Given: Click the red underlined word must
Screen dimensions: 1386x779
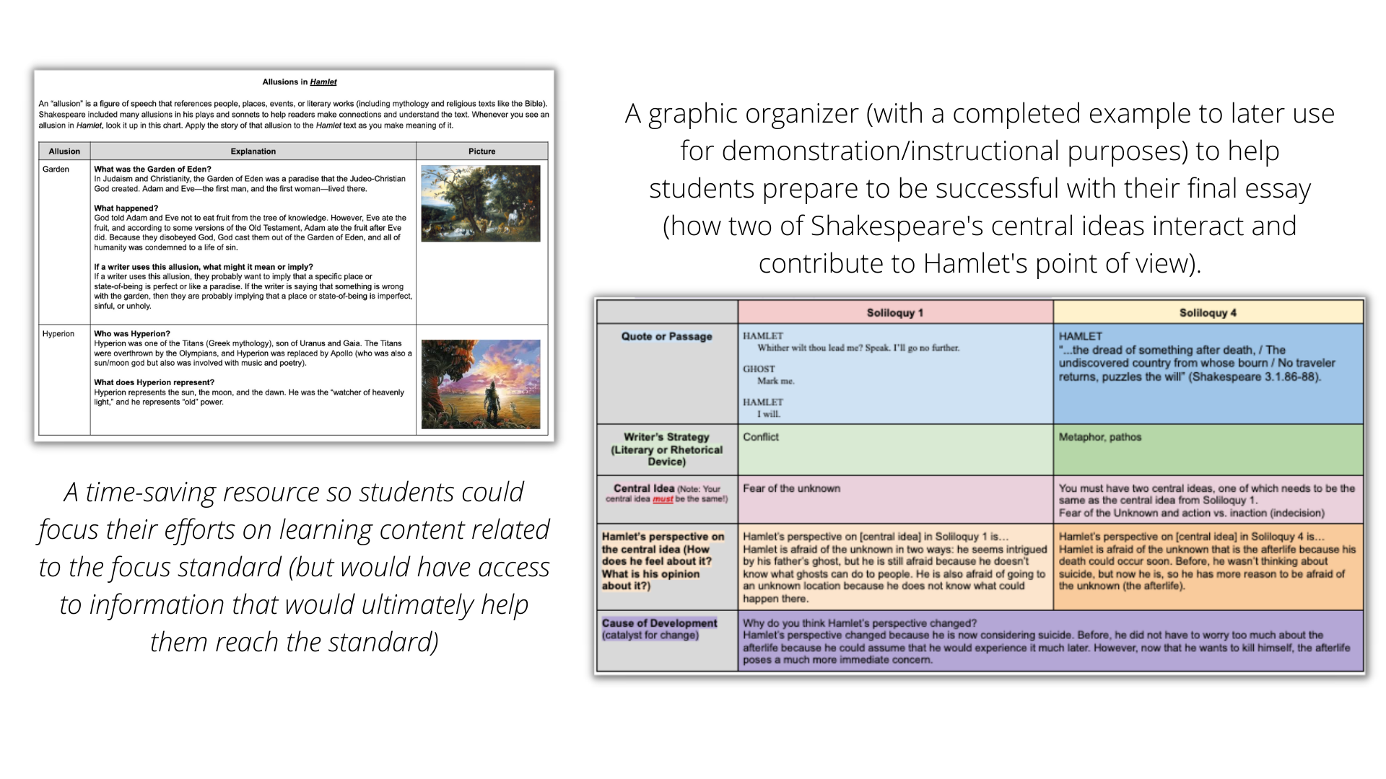Looking at the screenshot, I should click(663, 499).
